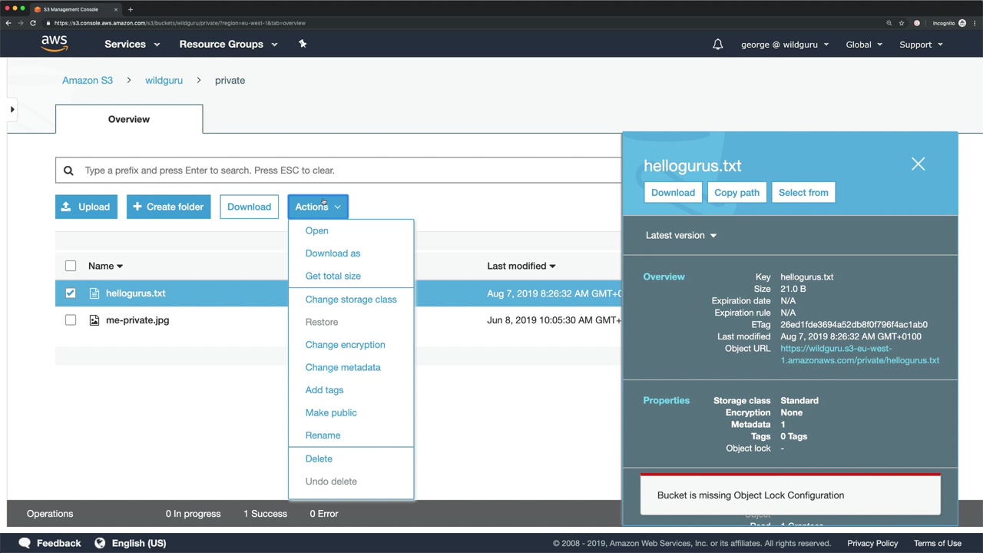The image size is (983, 553).
Task: Focus the prefix search input field
Action: pyautogui.click(x=338, y=171)
